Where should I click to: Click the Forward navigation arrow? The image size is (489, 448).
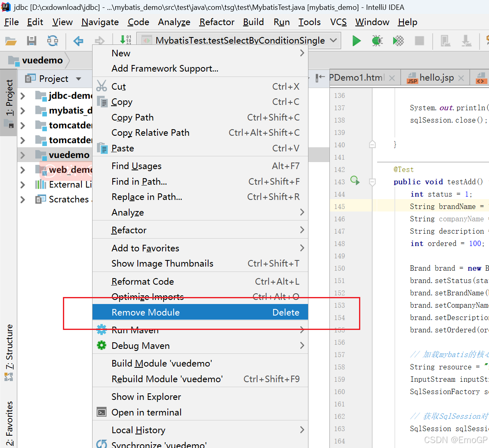click(x=100, y=41)
